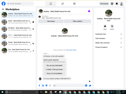Open Audrey 3bed 2bath conversation
Viewport: 126px width, 94px height.
point(18,15)
